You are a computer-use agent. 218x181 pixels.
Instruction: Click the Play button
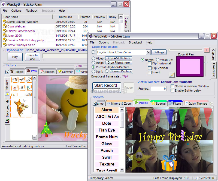tap(15, 57)
